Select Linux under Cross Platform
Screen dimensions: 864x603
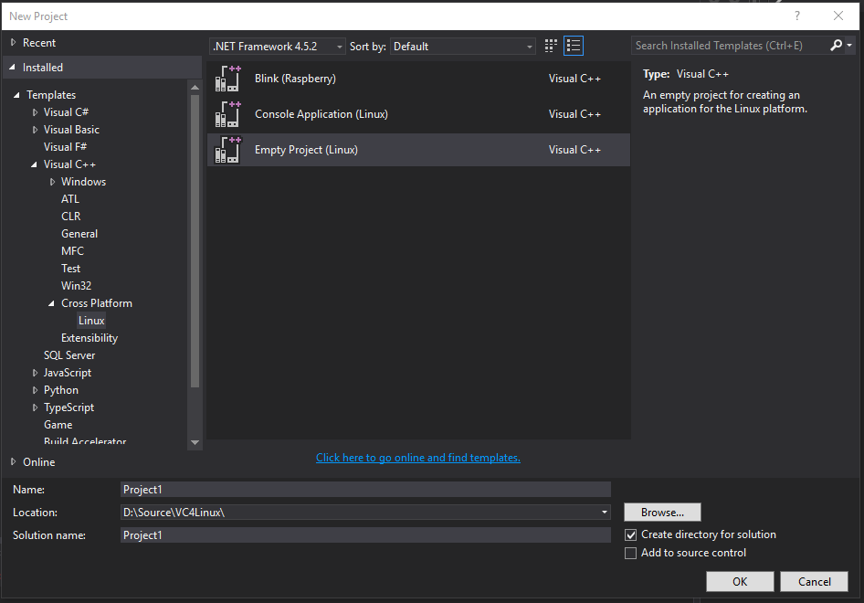pyautogui.click(x=90, y=320)
